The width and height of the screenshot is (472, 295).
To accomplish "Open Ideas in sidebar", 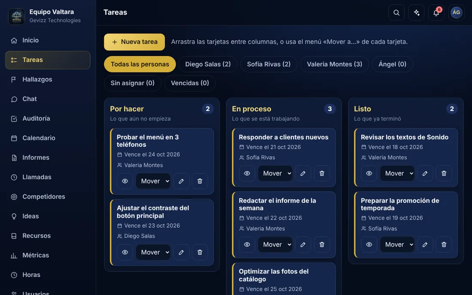I will (x=48, y=216).
